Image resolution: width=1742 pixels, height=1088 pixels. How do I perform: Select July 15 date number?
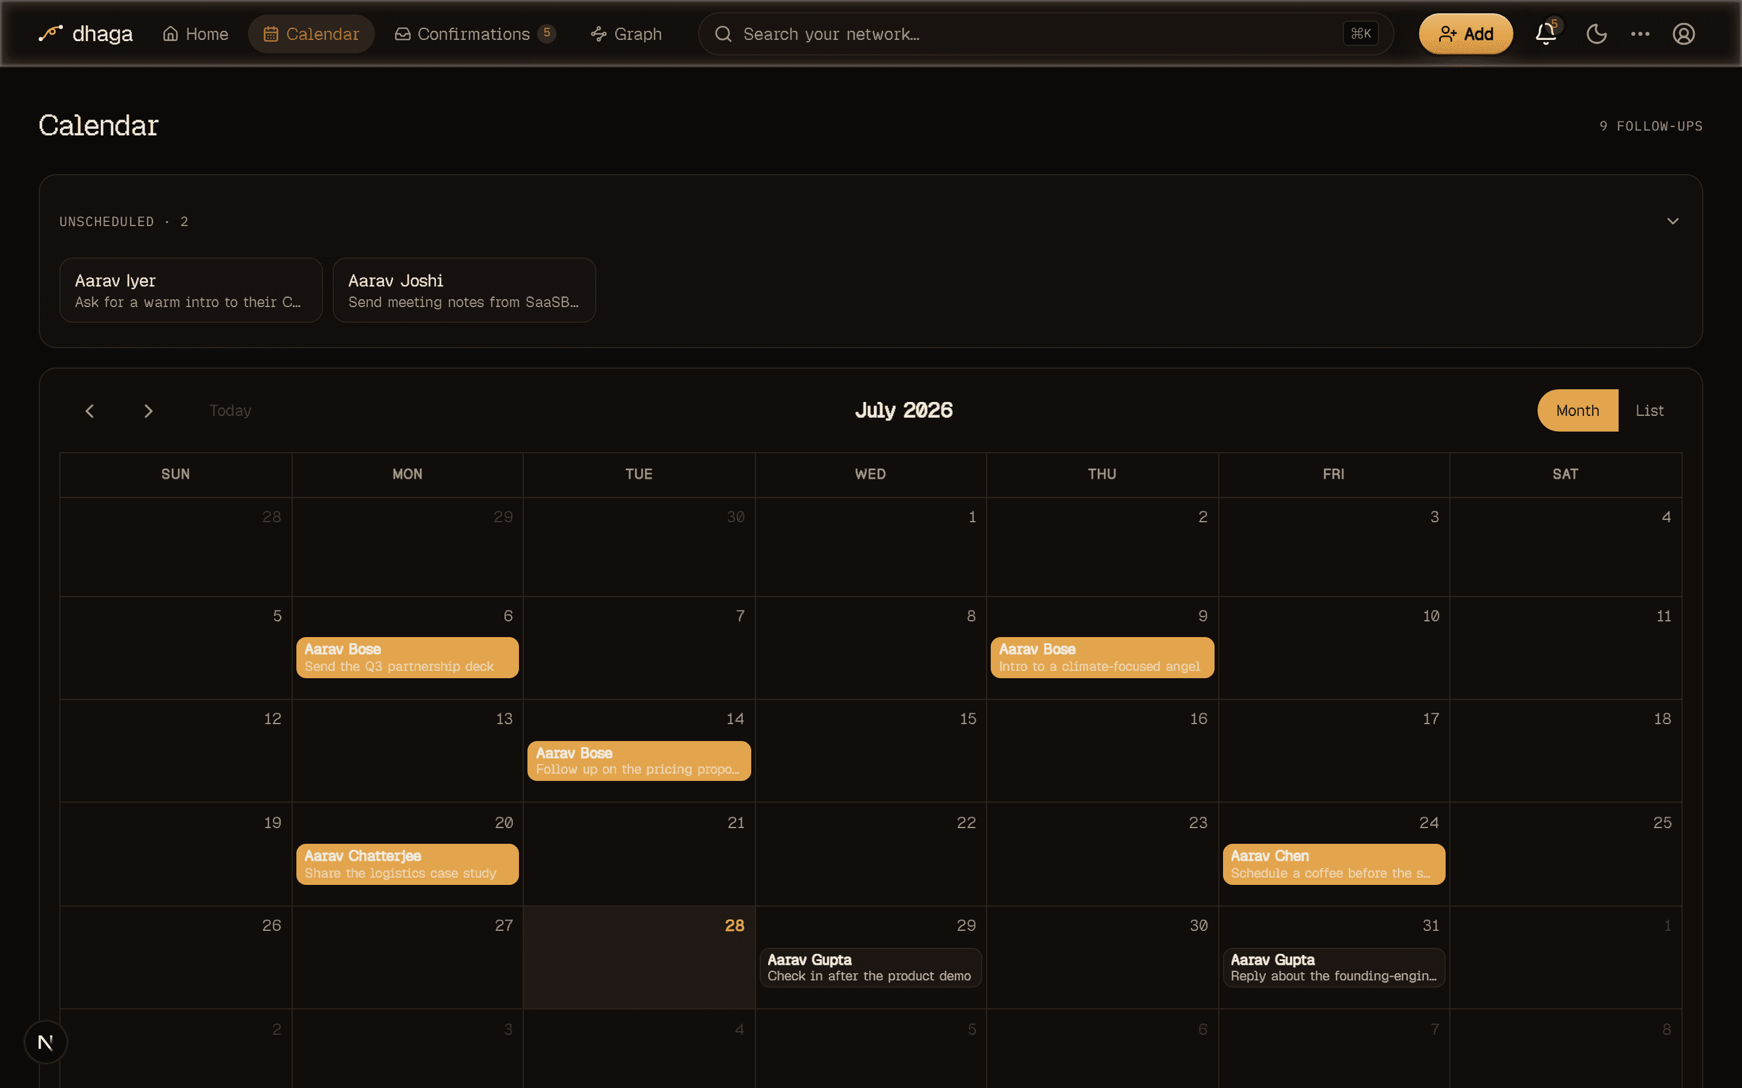(x=967, y=719)
